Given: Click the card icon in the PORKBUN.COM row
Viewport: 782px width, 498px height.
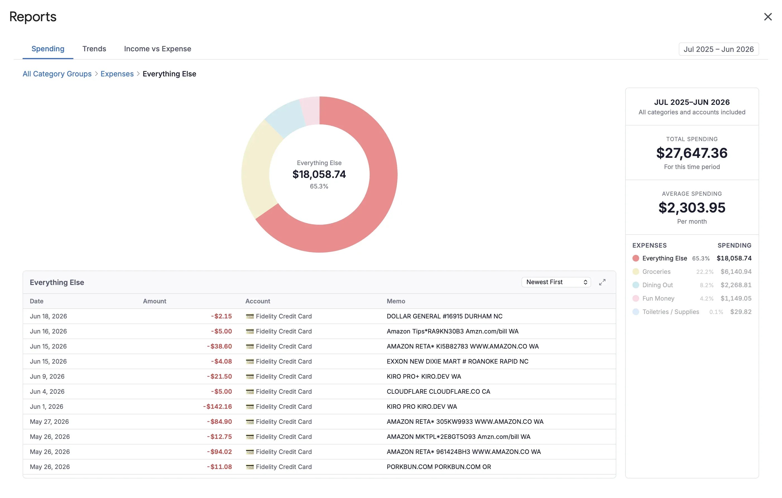Looking at the screenshot, I should tap(249, 466).
